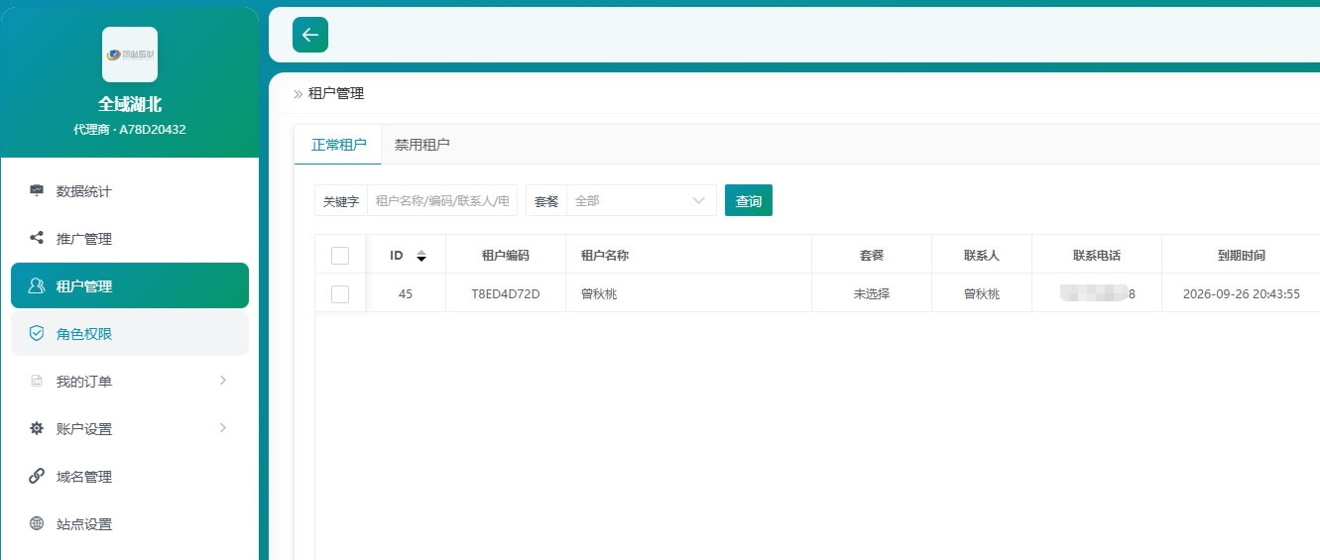
Task: Click the back arrow button
Action: click(x=310, y=35)
